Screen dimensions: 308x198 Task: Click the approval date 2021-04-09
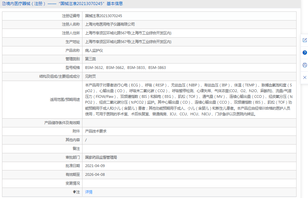point(95,166)
